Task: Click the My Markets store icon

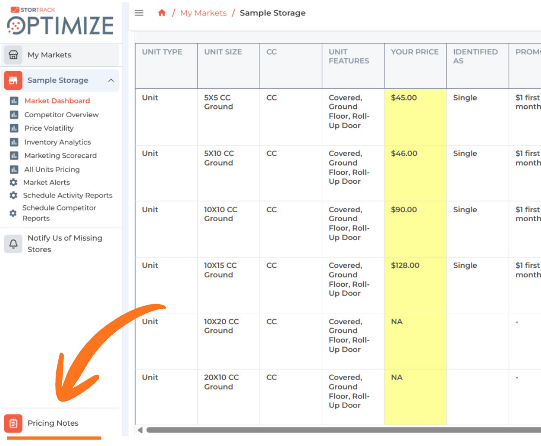Action: pyautogui.click(x=13, y=55)
